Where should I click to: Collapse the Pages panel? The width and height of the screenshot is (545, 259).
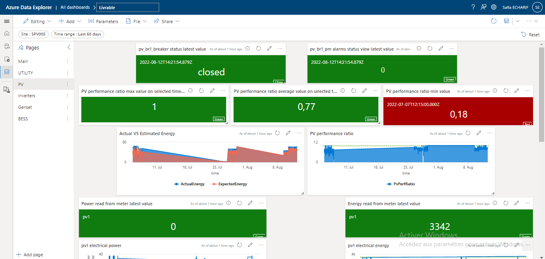[69, 47]
